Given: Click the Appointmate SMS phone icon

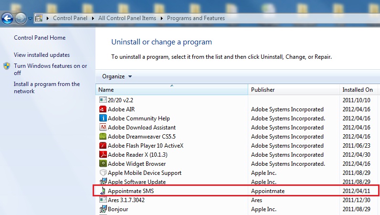Looking at the screenshot, I should click(103, 191).
